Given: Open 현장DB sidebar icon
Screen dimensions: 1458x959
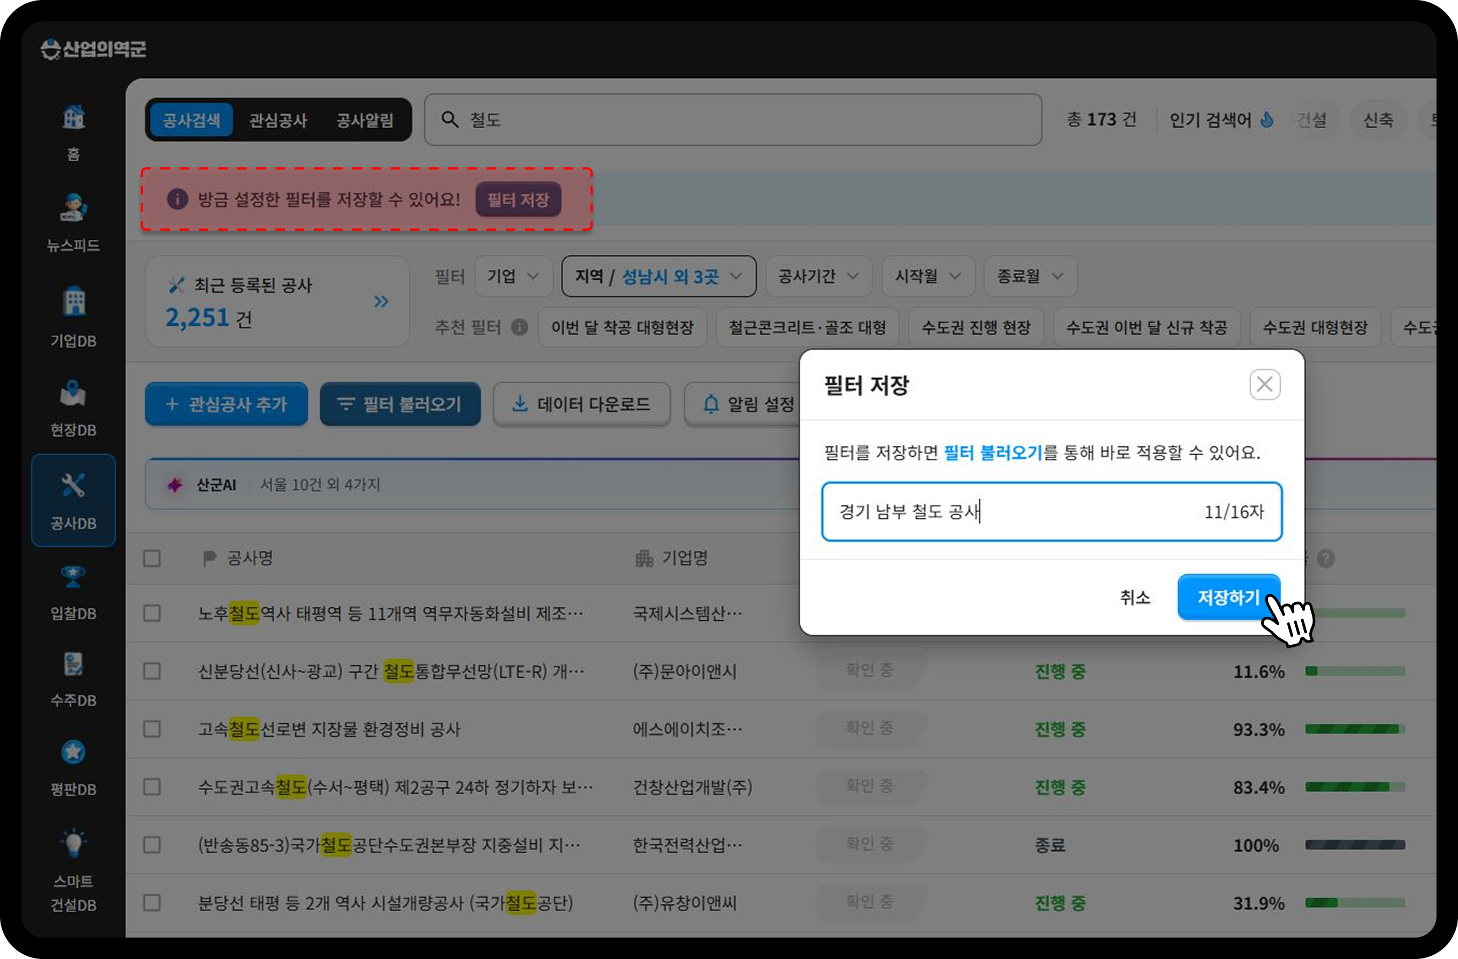Looking at the screenshot, I should pos(74,394).
